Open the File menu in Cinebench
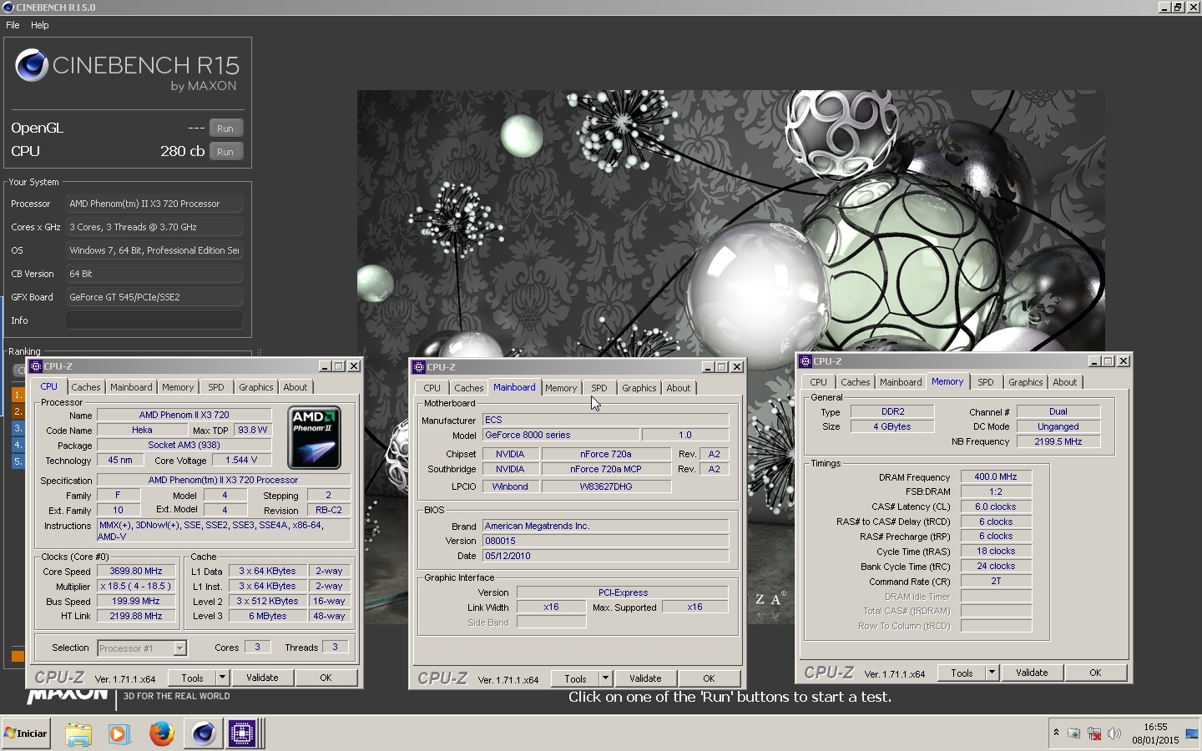1202x751 pixels. click(13, 25)
